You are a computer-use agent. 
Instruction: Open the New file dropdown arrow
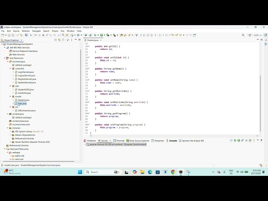click(6, 35)
